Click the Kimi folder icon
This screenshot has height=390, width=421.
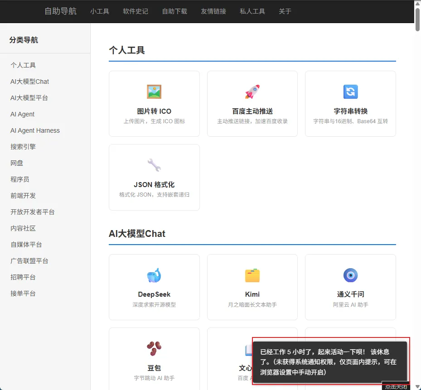click(x=252, y=275)
